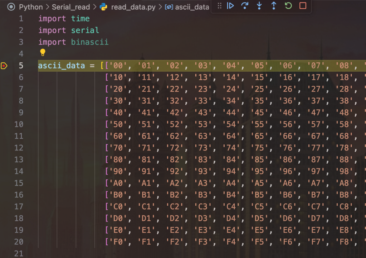Open the Serial_read breadcrumb folder
This screenshot has height=258, width=366.
[x=71, y=7]
